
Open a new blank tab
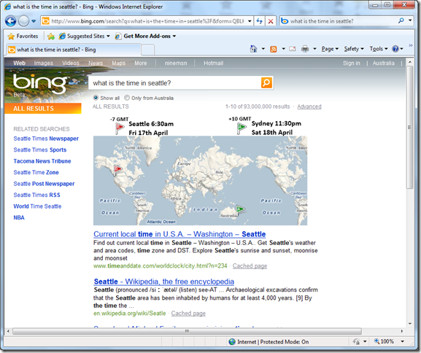click(147, 50)
